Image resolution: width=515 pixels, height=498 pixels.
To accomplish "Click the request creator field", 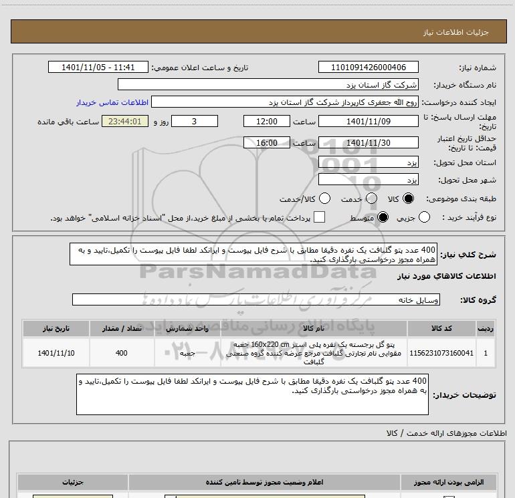I will point(285,102).
